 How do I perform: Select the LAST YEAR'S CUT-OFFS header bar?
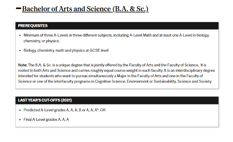coord(117,100)
